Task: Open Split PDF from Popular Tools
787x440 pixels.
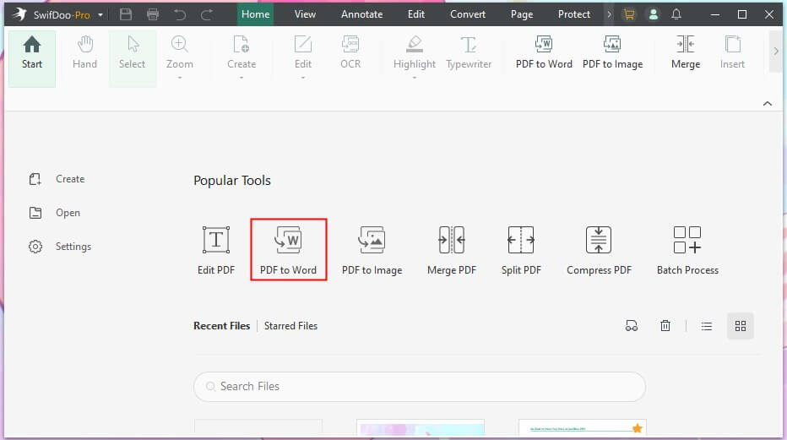Action: pyautogui.click(x=521, y=250)
